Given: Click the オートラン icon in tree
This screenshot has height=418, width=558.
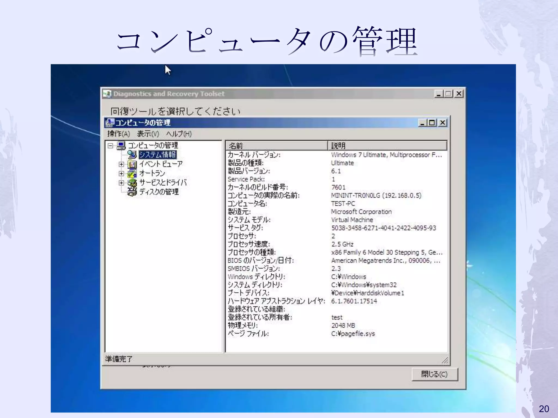Looking at the screenshot, I should tap(132, 173).
